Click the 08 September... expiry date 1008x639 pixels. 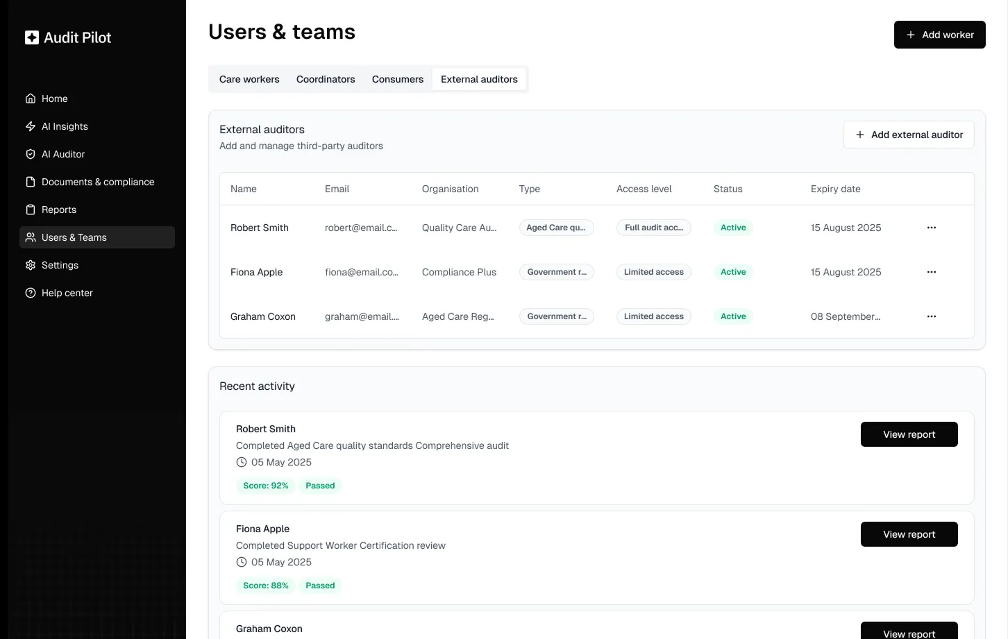pyautogui.click(x=846, y=316)
